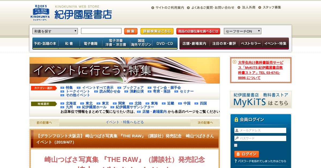Go to 前の記事へ
321x168 pixels.
point(44,123)
